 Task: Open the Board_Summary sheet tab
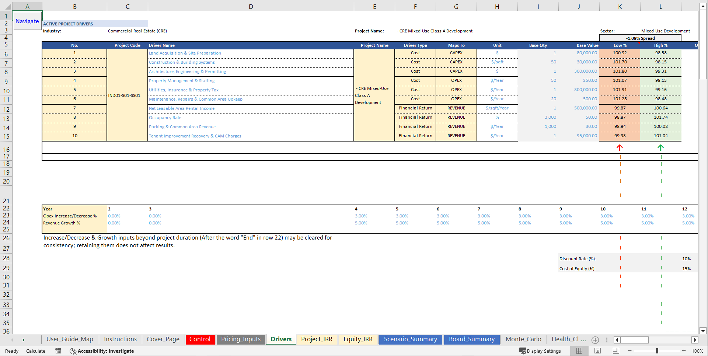coord(471,339)
